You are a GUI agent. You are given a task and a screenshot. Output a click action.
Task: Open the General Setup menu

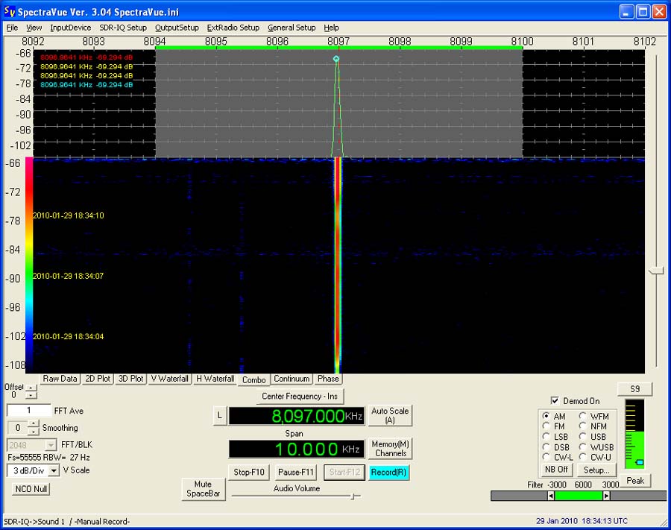pyautogui.click(x=292, y=28)
